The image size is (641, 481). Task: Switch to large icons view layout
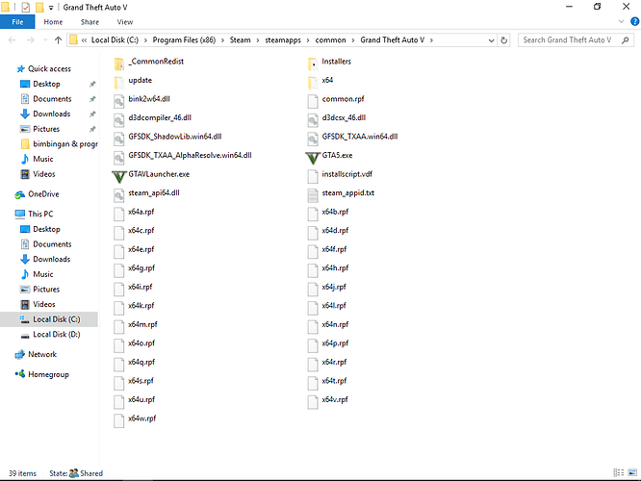tap(633, 472)
